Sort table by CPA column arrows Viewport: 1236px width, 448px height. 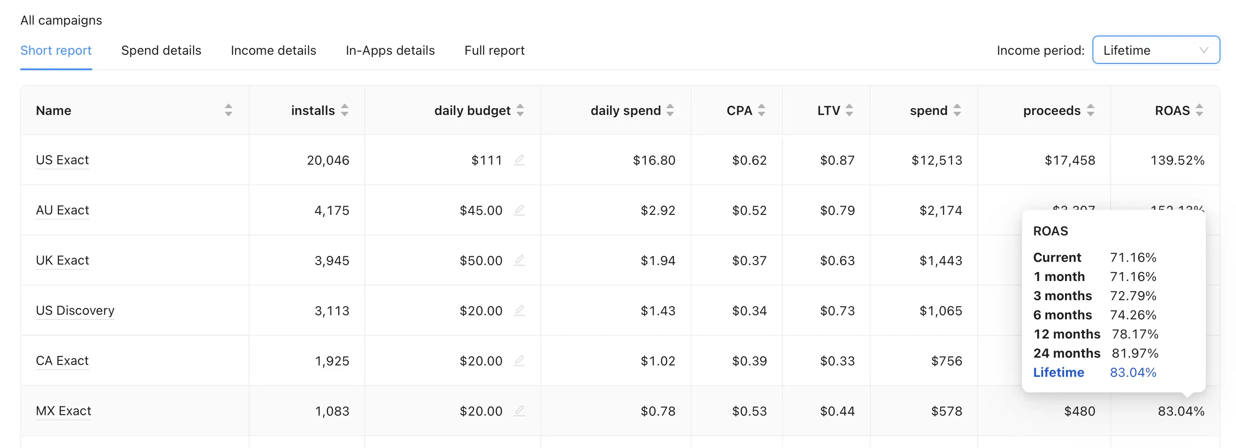tap(762, 110)
